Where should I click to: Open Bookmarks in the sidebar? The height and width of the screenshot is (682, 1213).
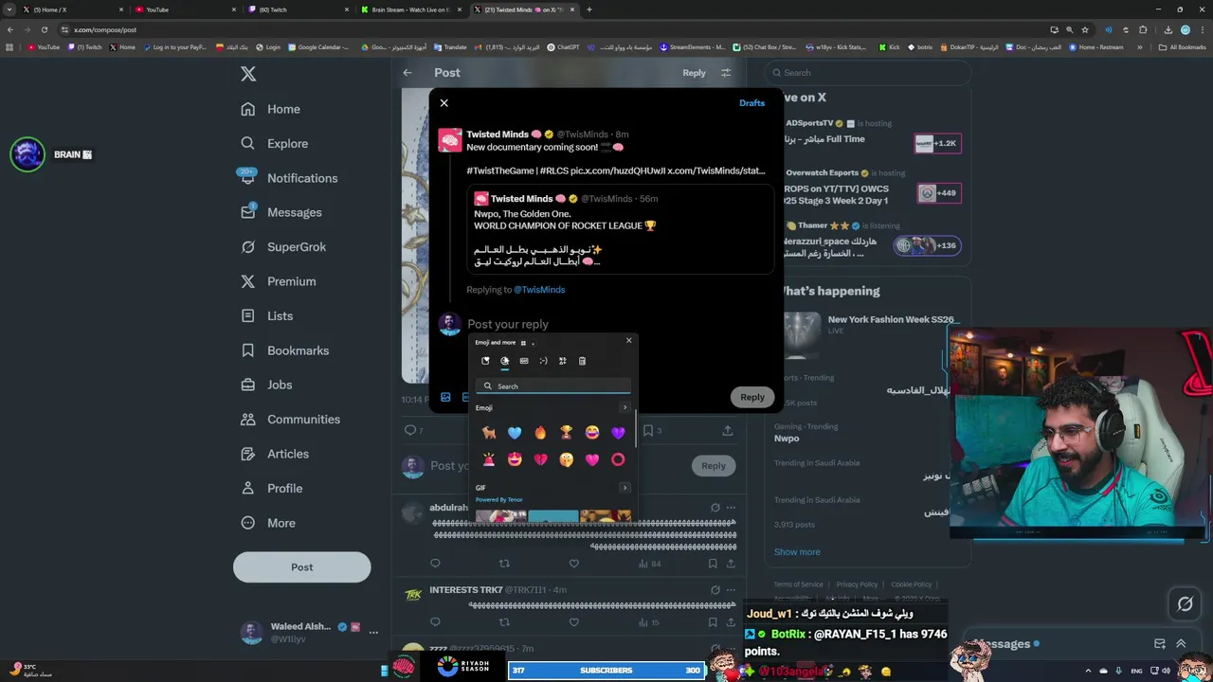coord(285,350)
